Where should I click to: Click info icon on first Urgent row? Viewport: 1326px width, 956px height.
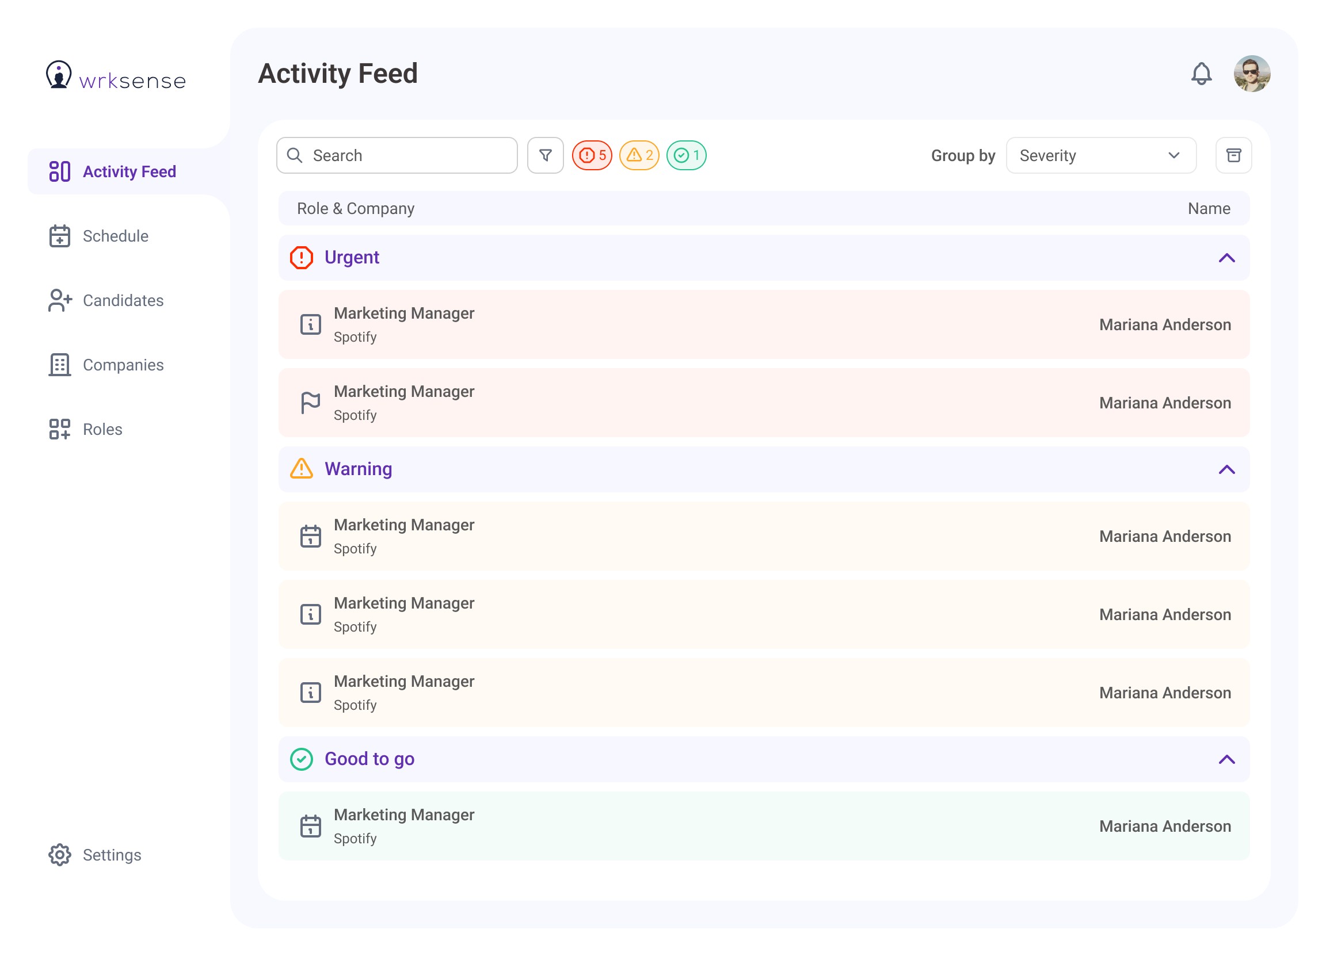310,324
